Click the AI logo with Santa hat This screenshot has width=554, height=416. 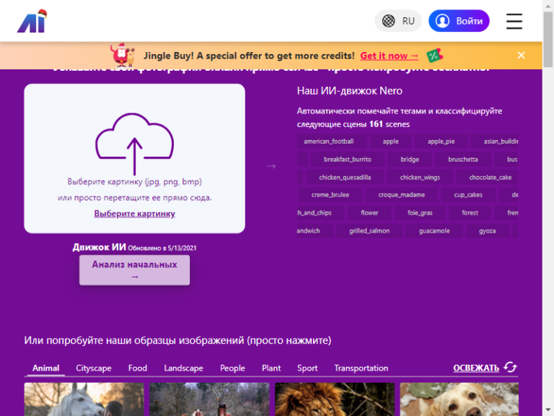32,21
